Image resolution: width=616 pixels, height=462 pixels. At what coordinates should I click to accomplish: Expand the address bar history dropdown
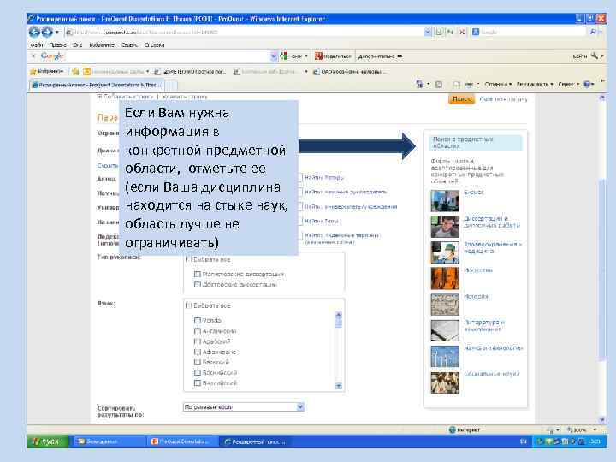tap(428, 32)
